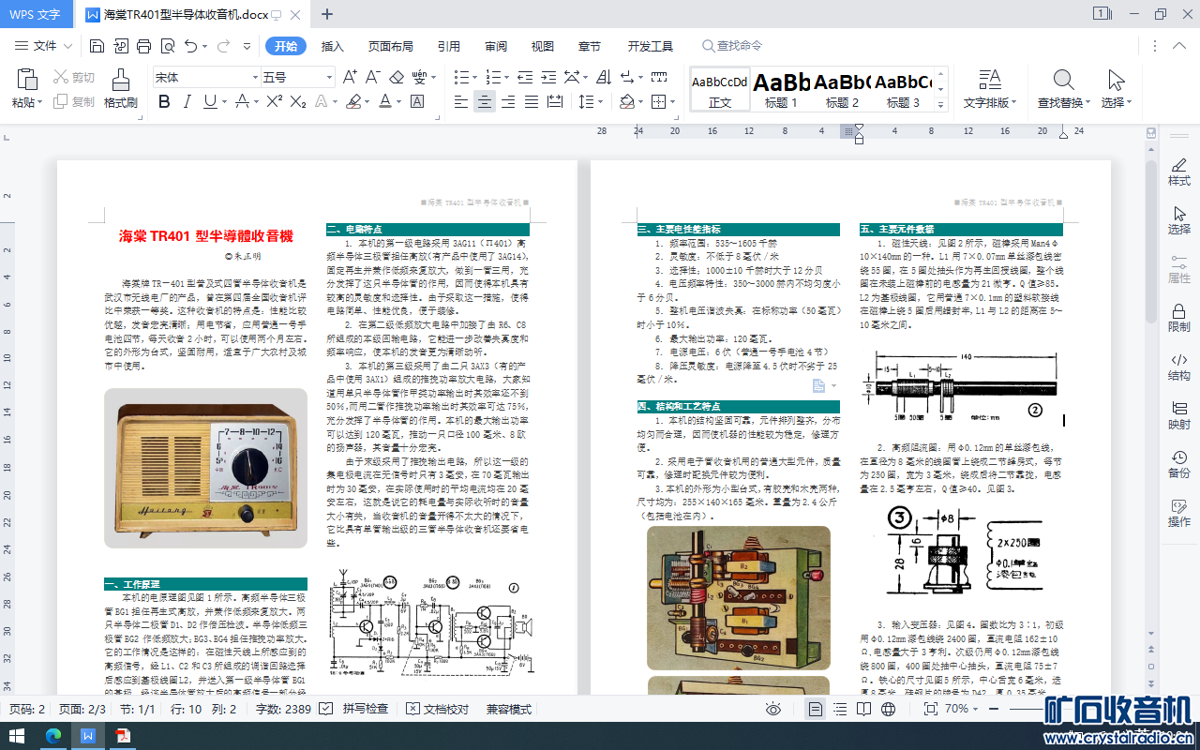Image resolution: width=1200 pixels, height=750 pixels.
Task: Apply the 正文 style
Action: pos(720,90)
